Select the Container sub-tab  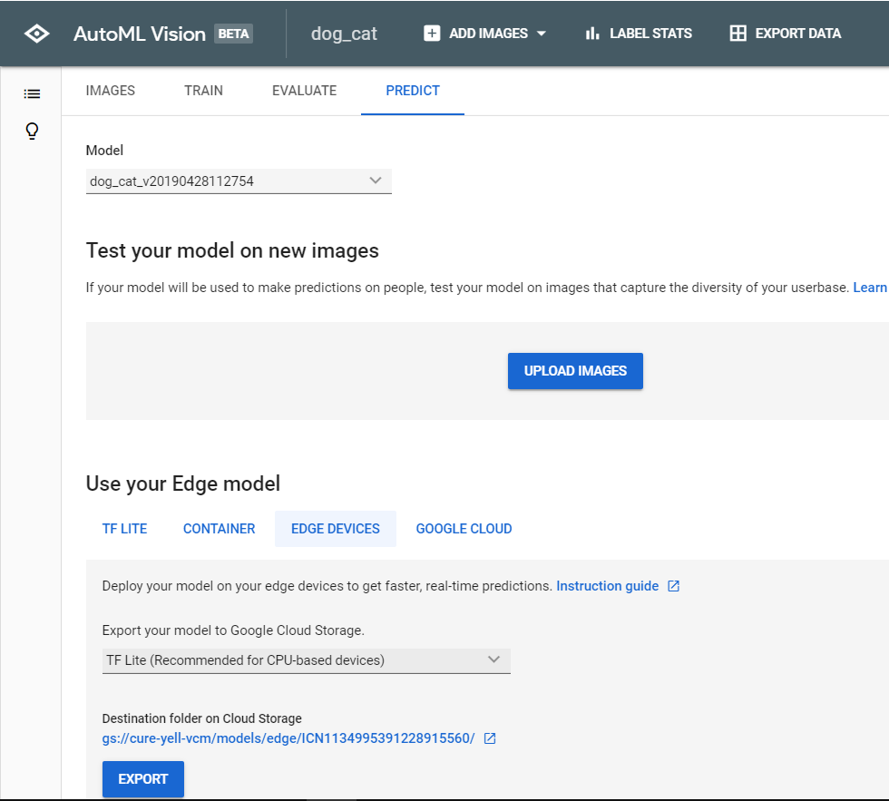pos(219,529)
